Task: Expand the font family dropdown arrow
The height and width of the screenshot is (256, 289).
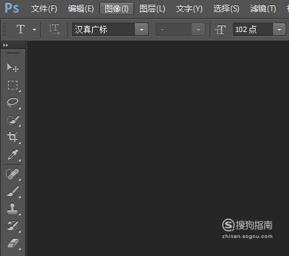Action: pos(141,29)
